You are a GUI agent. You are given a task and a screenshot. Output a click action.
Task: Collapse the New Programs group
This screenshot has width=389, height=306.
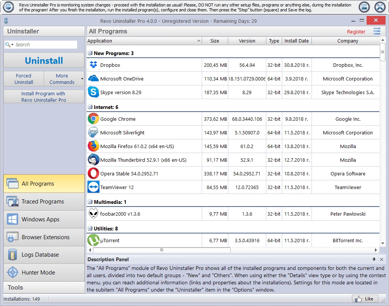point(90,54)
